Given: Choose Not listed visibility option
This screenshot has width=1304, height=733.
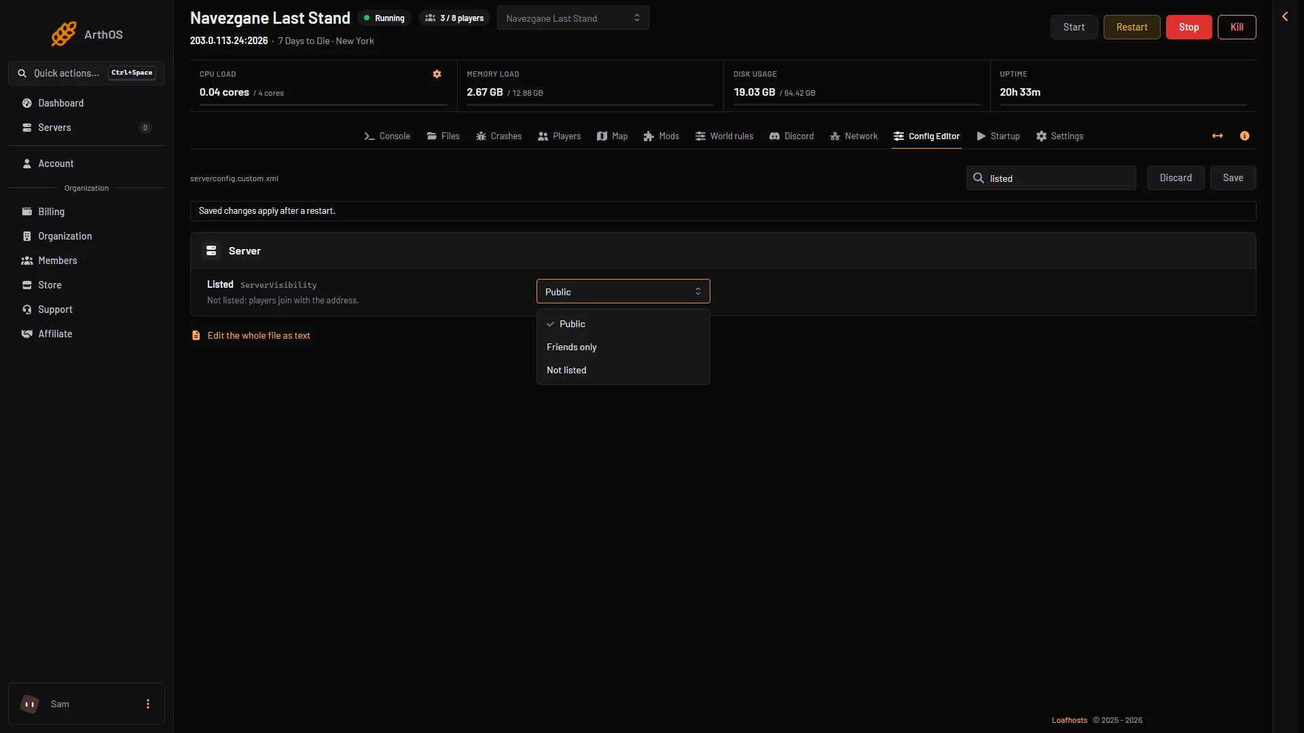Looking at the screenshot, I should pos(623,370).
